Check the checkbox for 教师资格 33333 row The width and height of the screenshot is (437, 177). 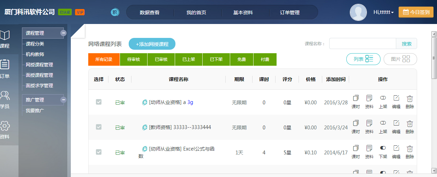(x=99, y=127)
